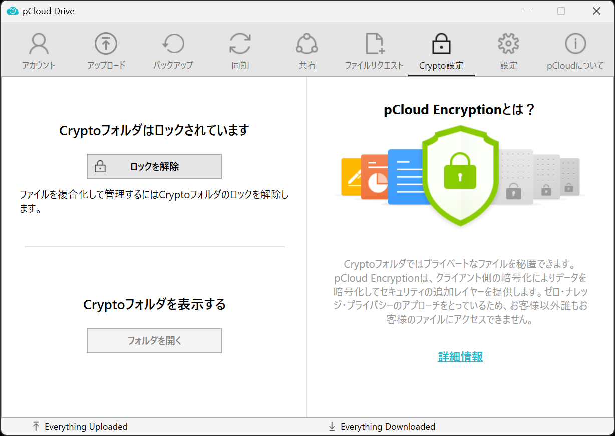Screen dimensions: 615x436
Task: Select the アップロード upload arrow icon
Action: pos(106,44)
